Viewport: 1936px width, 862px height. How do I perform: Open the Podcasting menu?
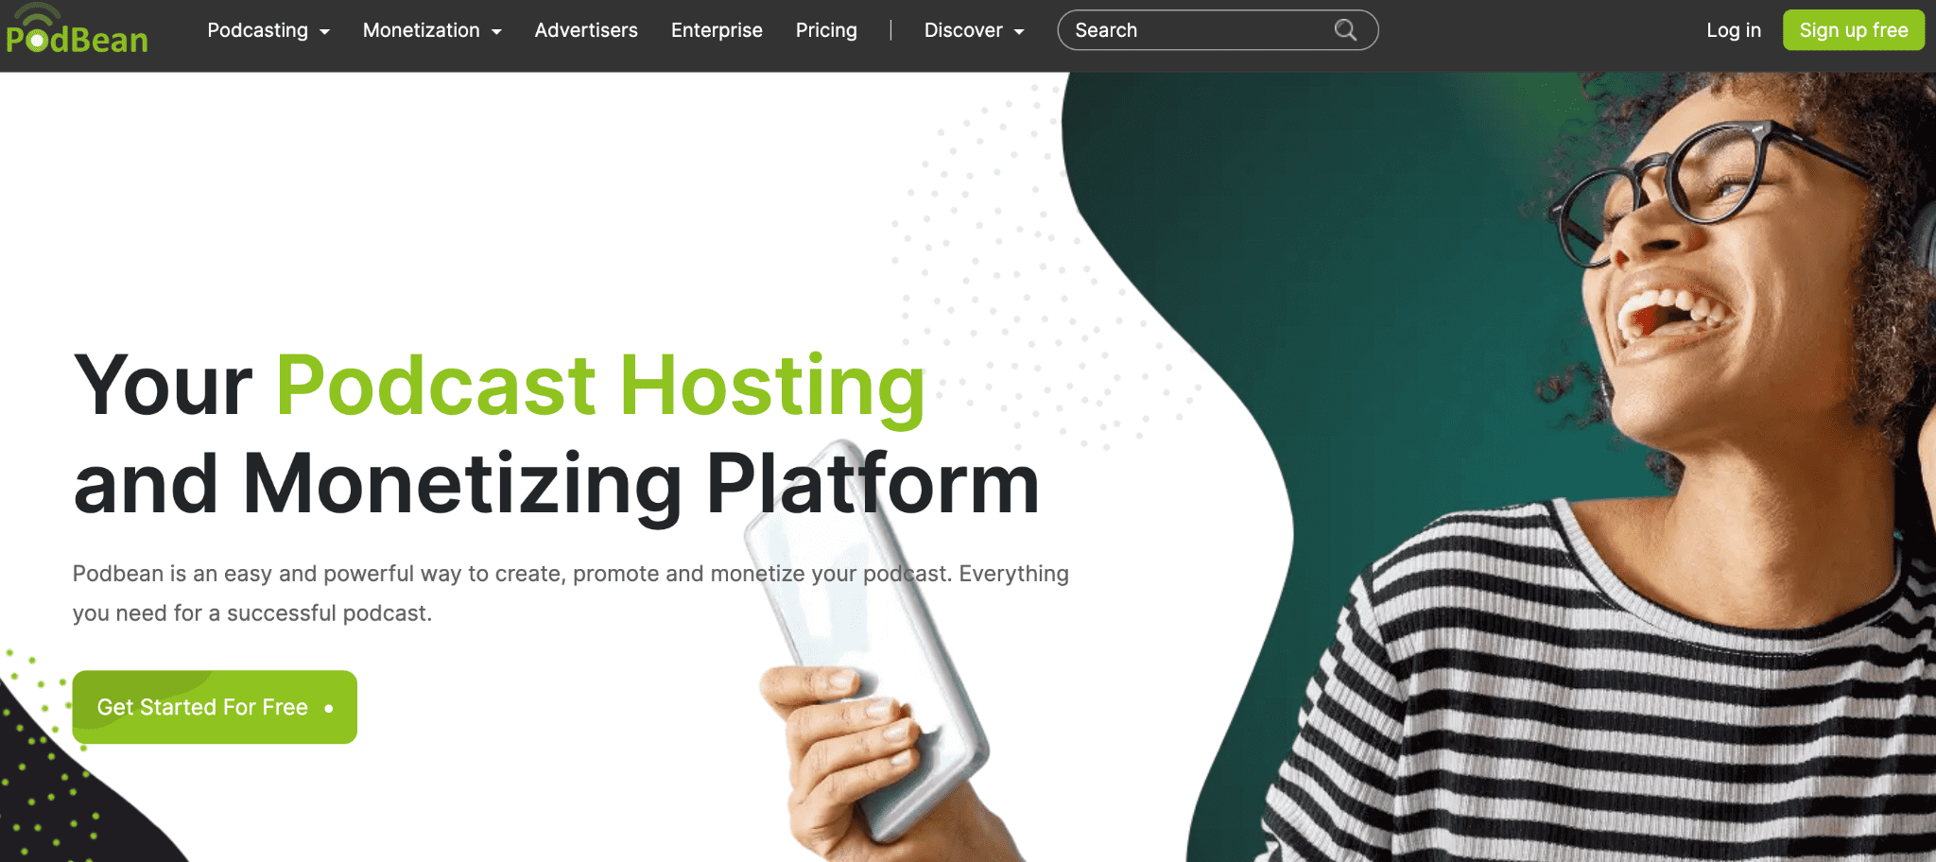click(x=268, y=30)
